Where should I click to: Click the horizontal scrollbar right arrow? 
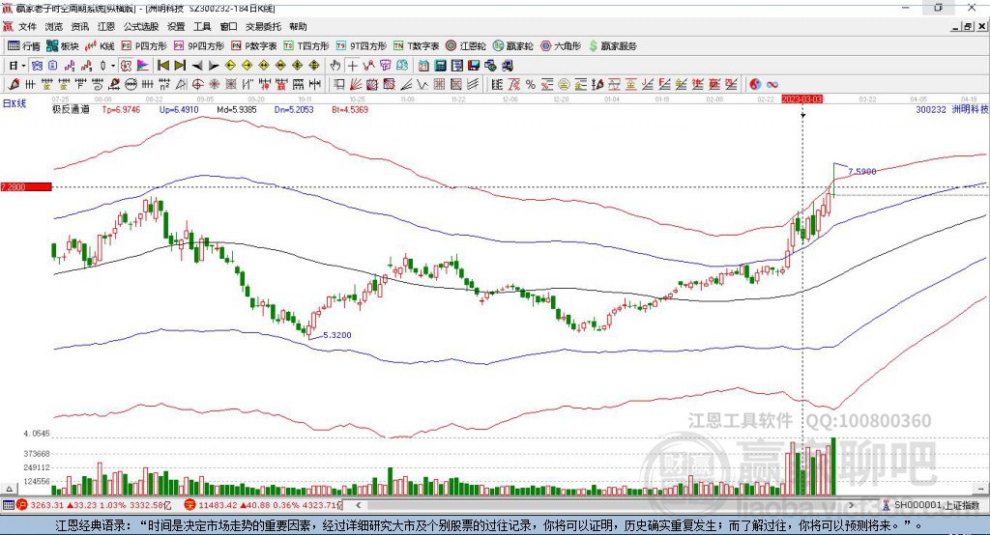point(851,505)
